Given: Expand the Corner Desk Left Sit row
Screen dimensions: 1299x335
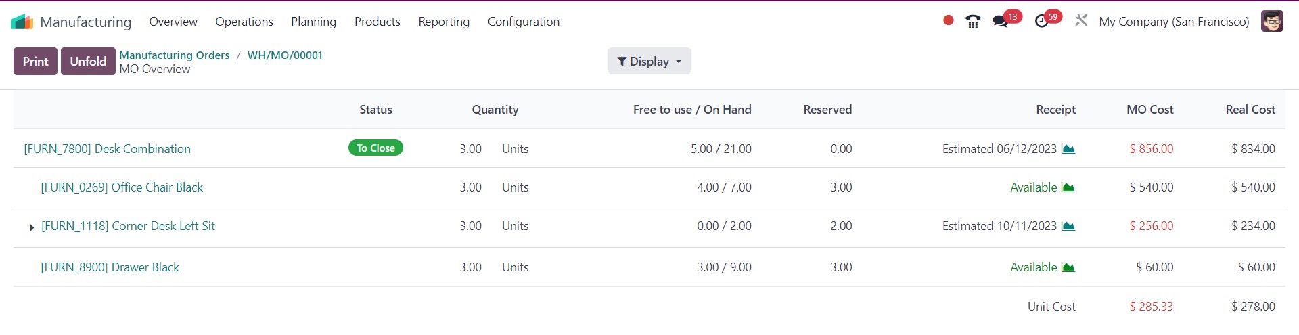Looking at the screenshot, I should (x=31, y=227).
